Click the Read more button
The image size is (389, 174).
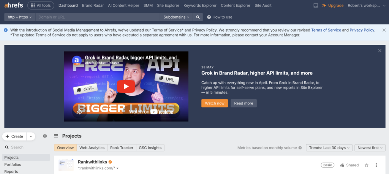244,103
